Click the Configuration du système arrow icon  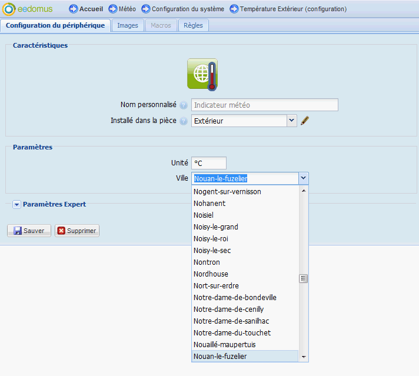[x=145, y=9]
